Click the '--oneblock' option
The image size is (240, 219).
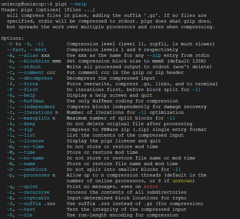point(33,170)
